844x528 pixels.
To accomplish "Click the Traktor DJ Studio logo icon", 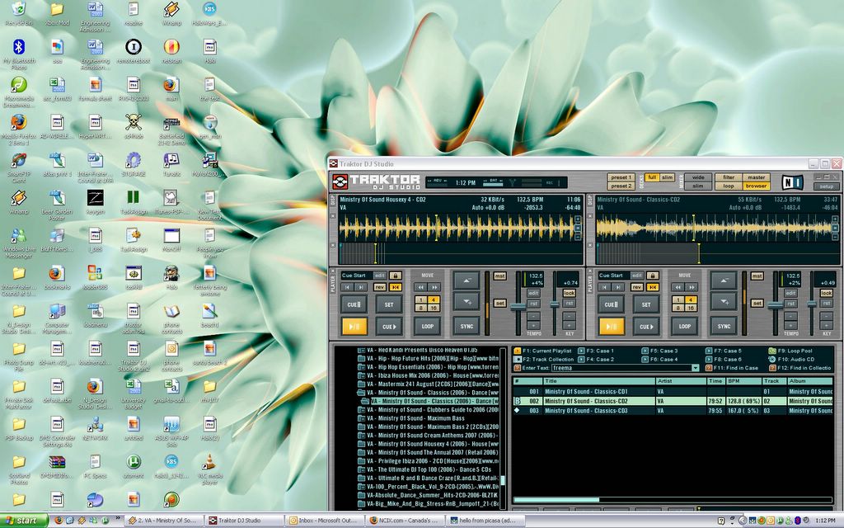I will [x=340, y=181].
